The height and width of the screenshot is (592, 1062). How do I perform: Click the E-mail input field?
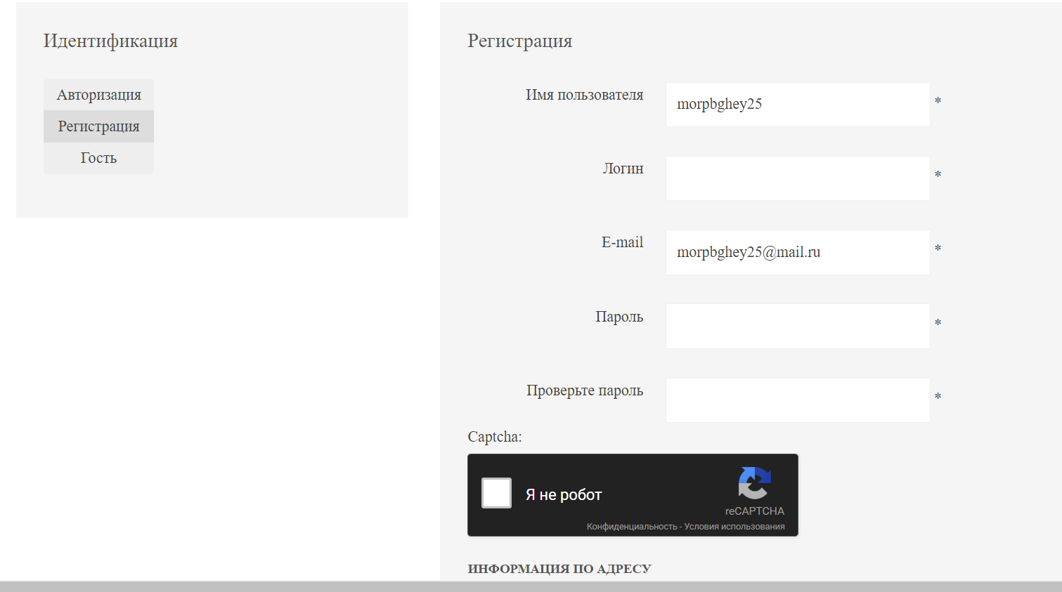(x=798, y=252)
